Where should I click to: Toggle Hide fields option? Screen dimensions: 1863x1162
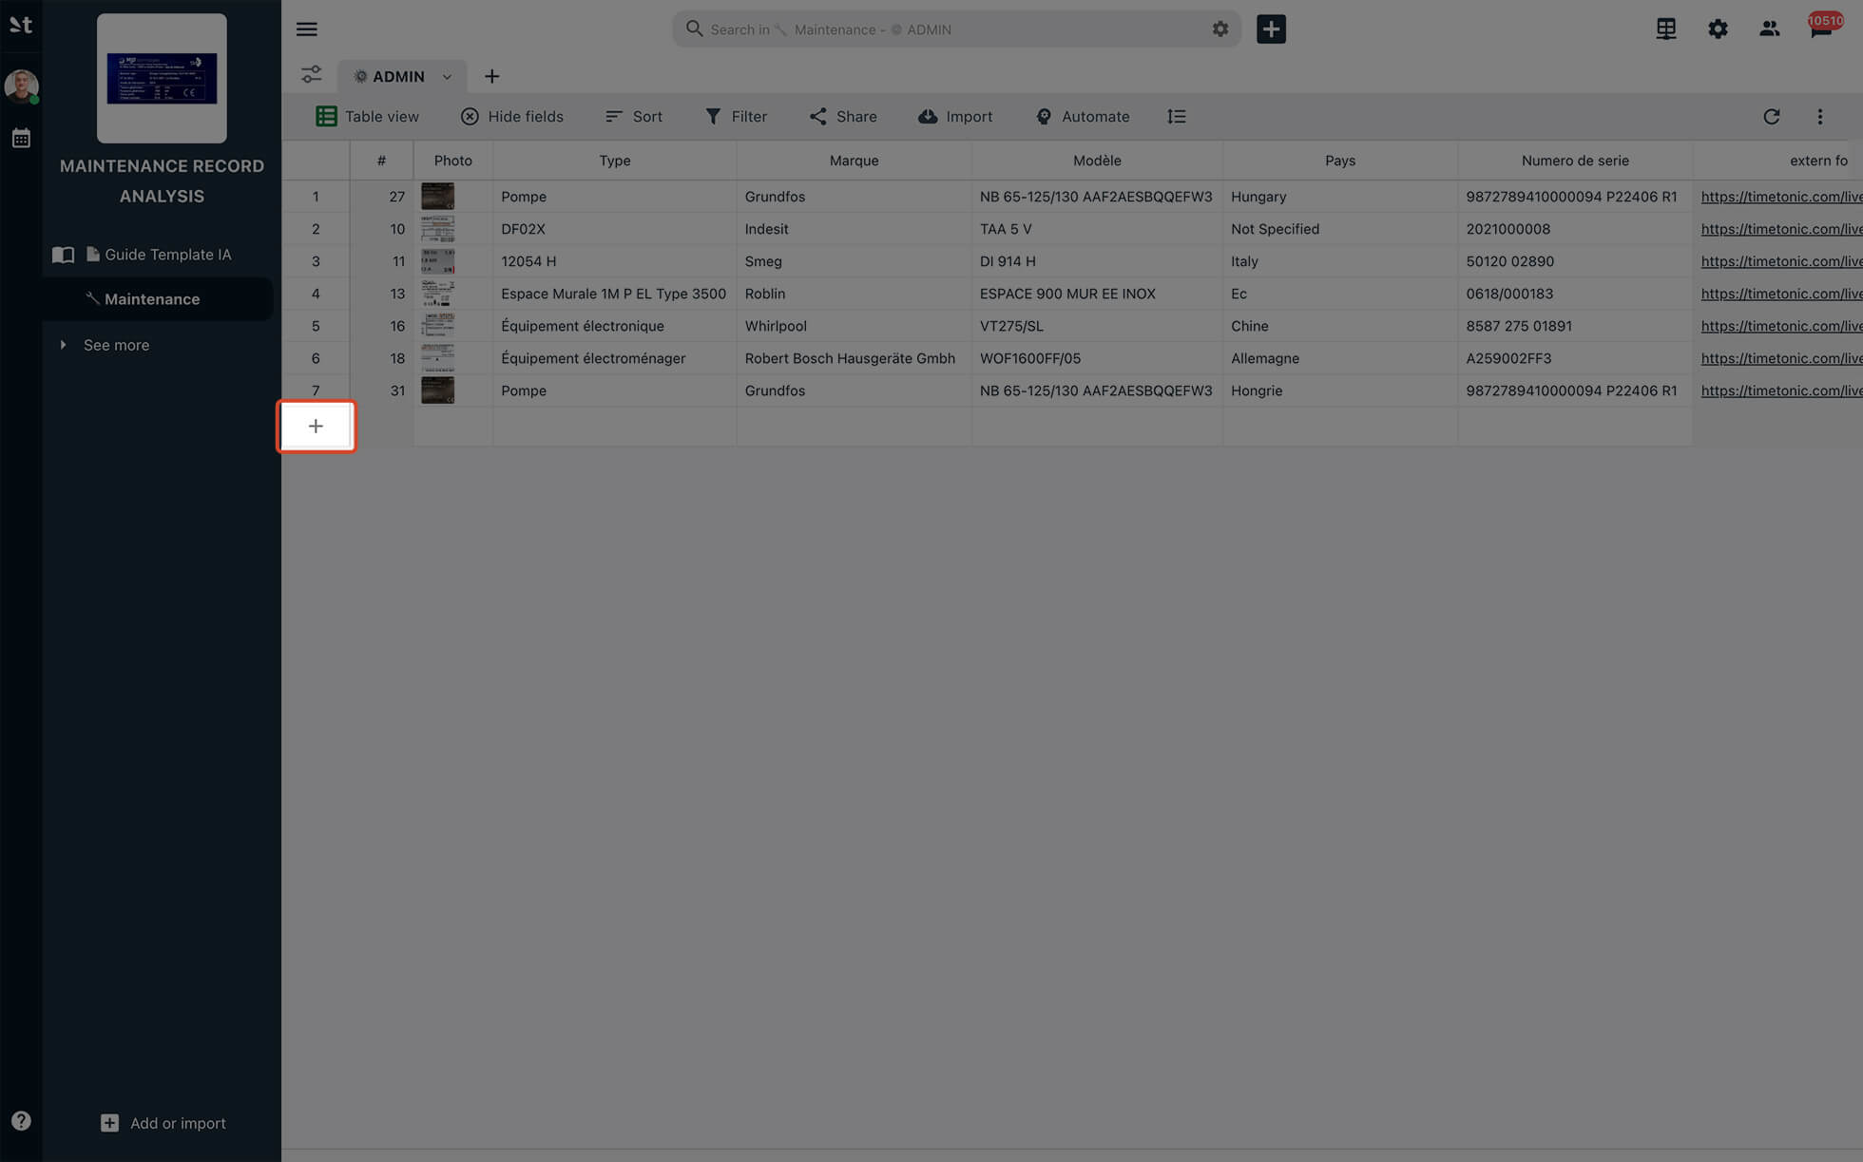coord(511,117)
